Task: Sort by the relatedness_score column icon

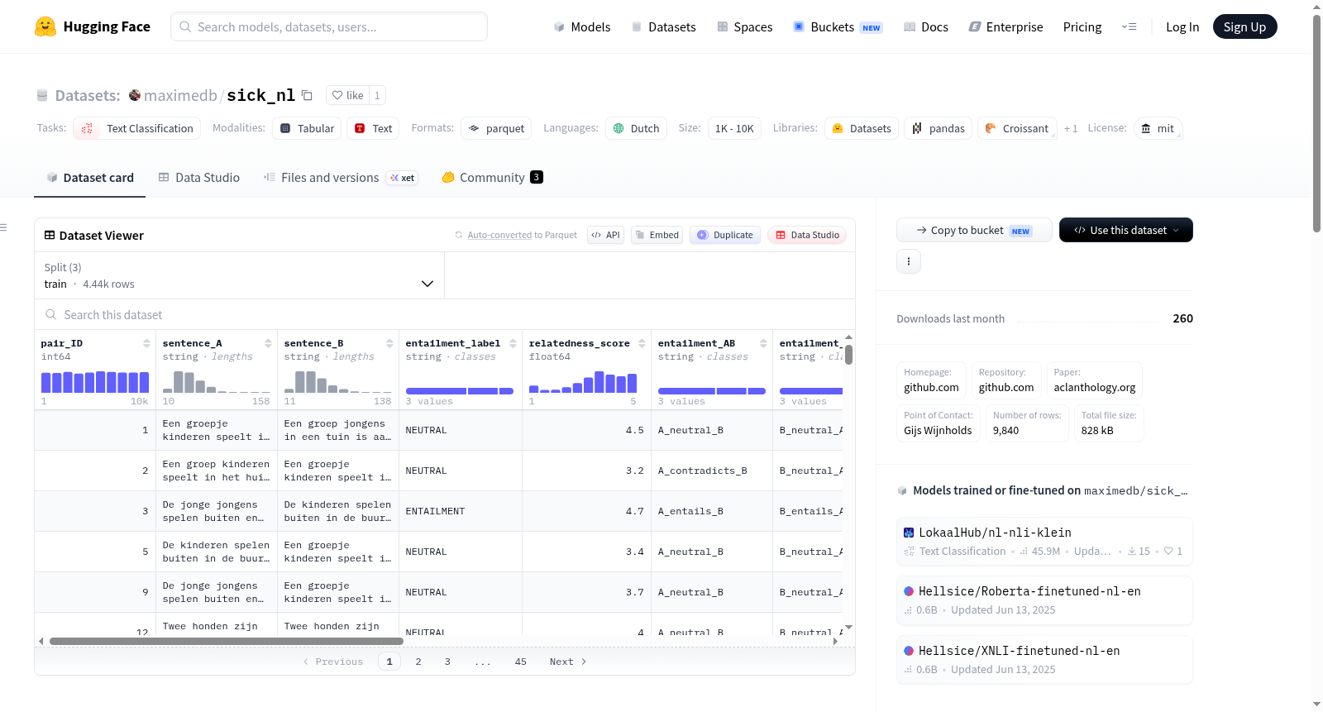Action: coord(642,343)
